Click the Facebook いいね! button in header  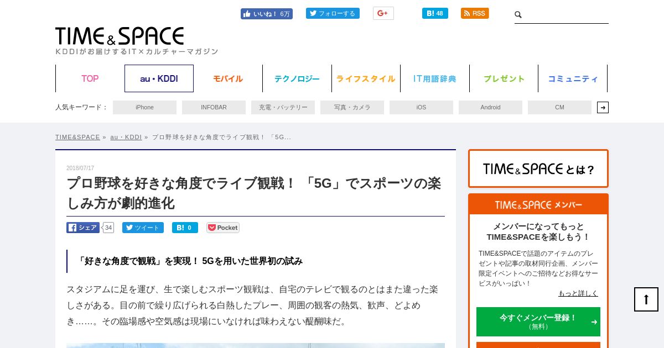tap(267, 14)
